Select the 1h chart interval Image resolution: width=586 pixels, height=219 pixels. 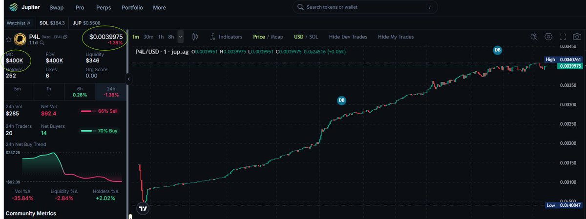(x=160, y=37)
